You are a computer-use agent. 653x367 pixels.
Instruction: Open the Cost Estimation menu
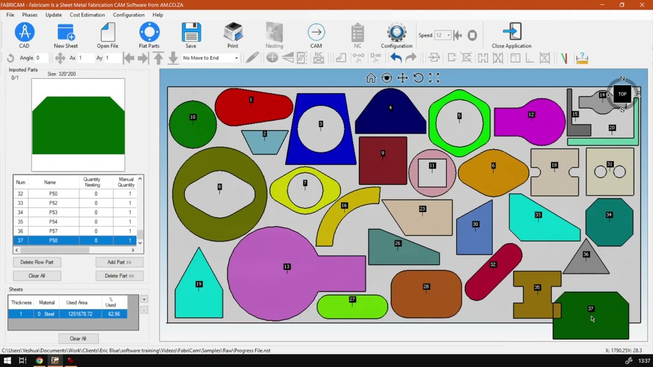tap(87, 15)
